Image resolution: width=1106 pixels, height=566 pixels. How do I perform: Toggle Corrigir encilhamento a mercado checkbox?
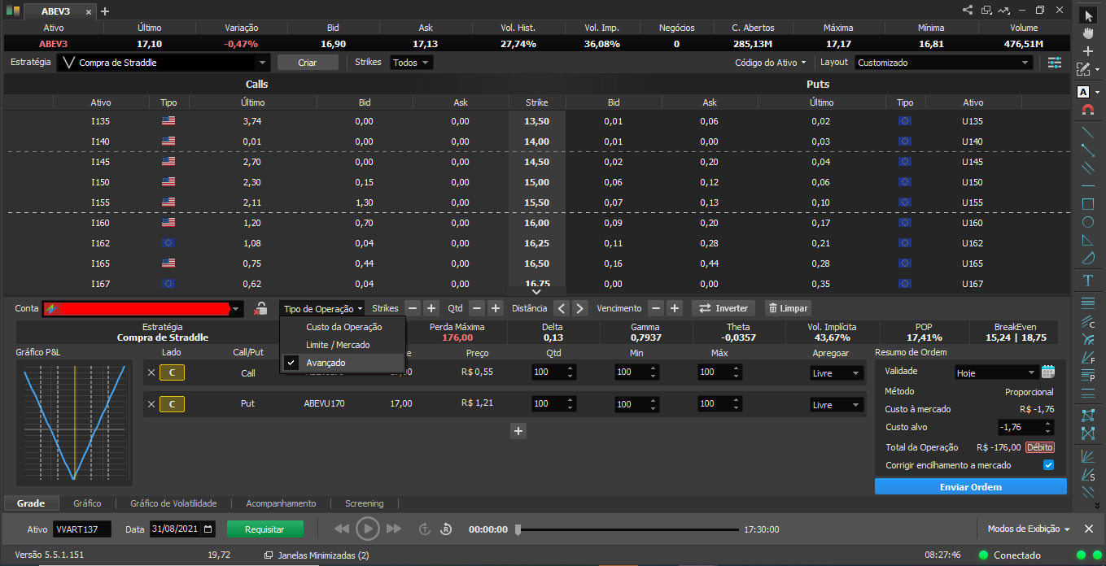click(1048, 465)
